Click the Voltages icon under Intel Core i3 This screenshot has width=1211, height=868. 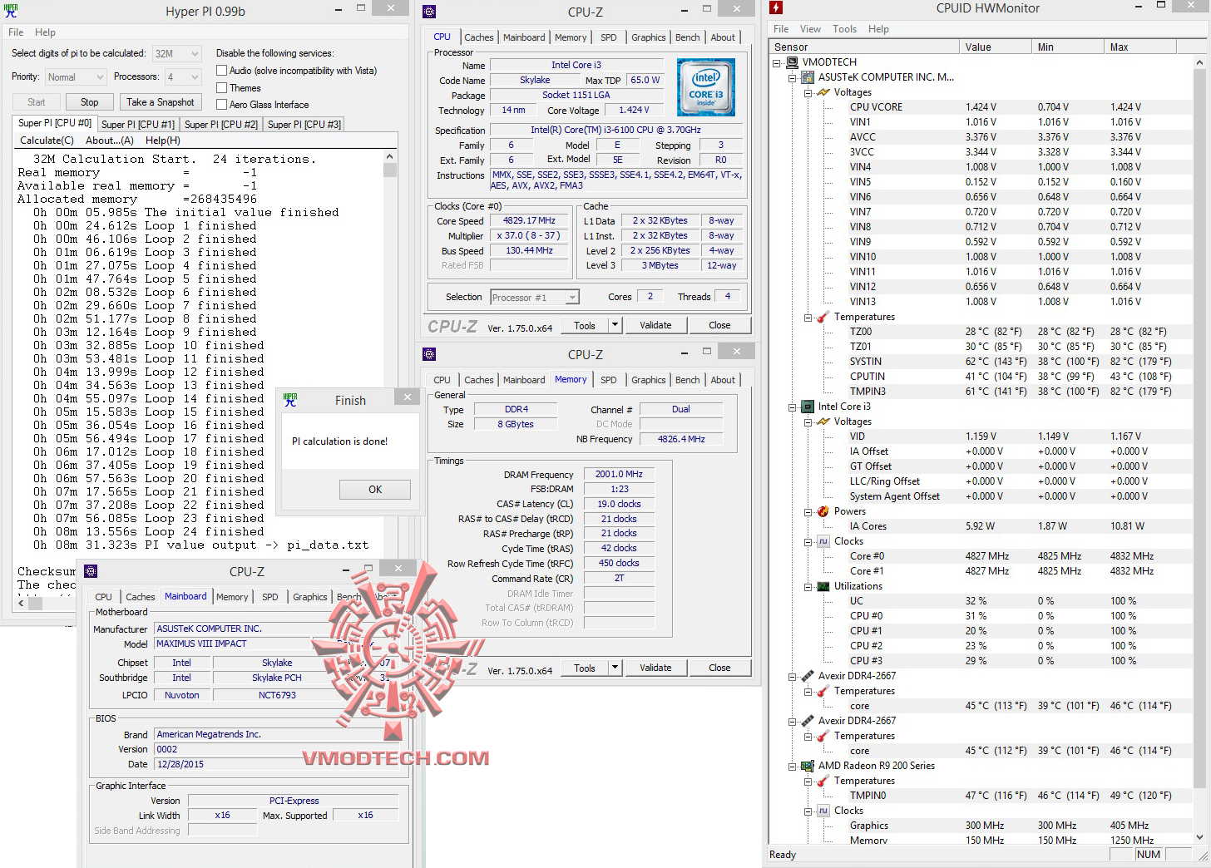coord(823,422)
